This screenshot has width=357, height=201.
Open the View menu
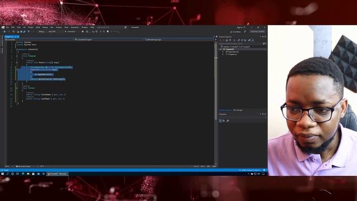point(18,27)
